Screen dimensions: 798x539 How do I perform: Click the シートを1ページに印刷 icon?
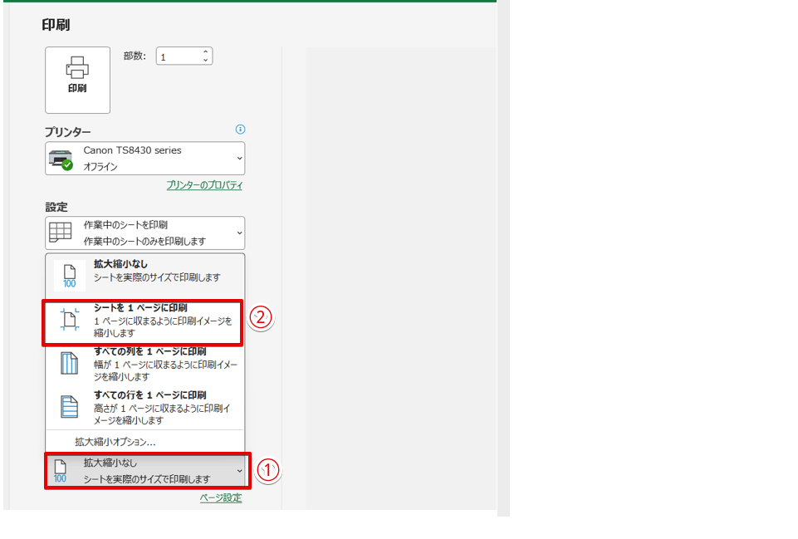click(69, 321)
